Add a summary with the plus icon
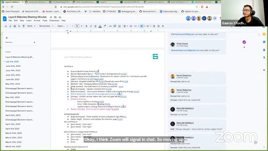Image resolution: width=268 pixels, height=151 pixels. point(34,42)
